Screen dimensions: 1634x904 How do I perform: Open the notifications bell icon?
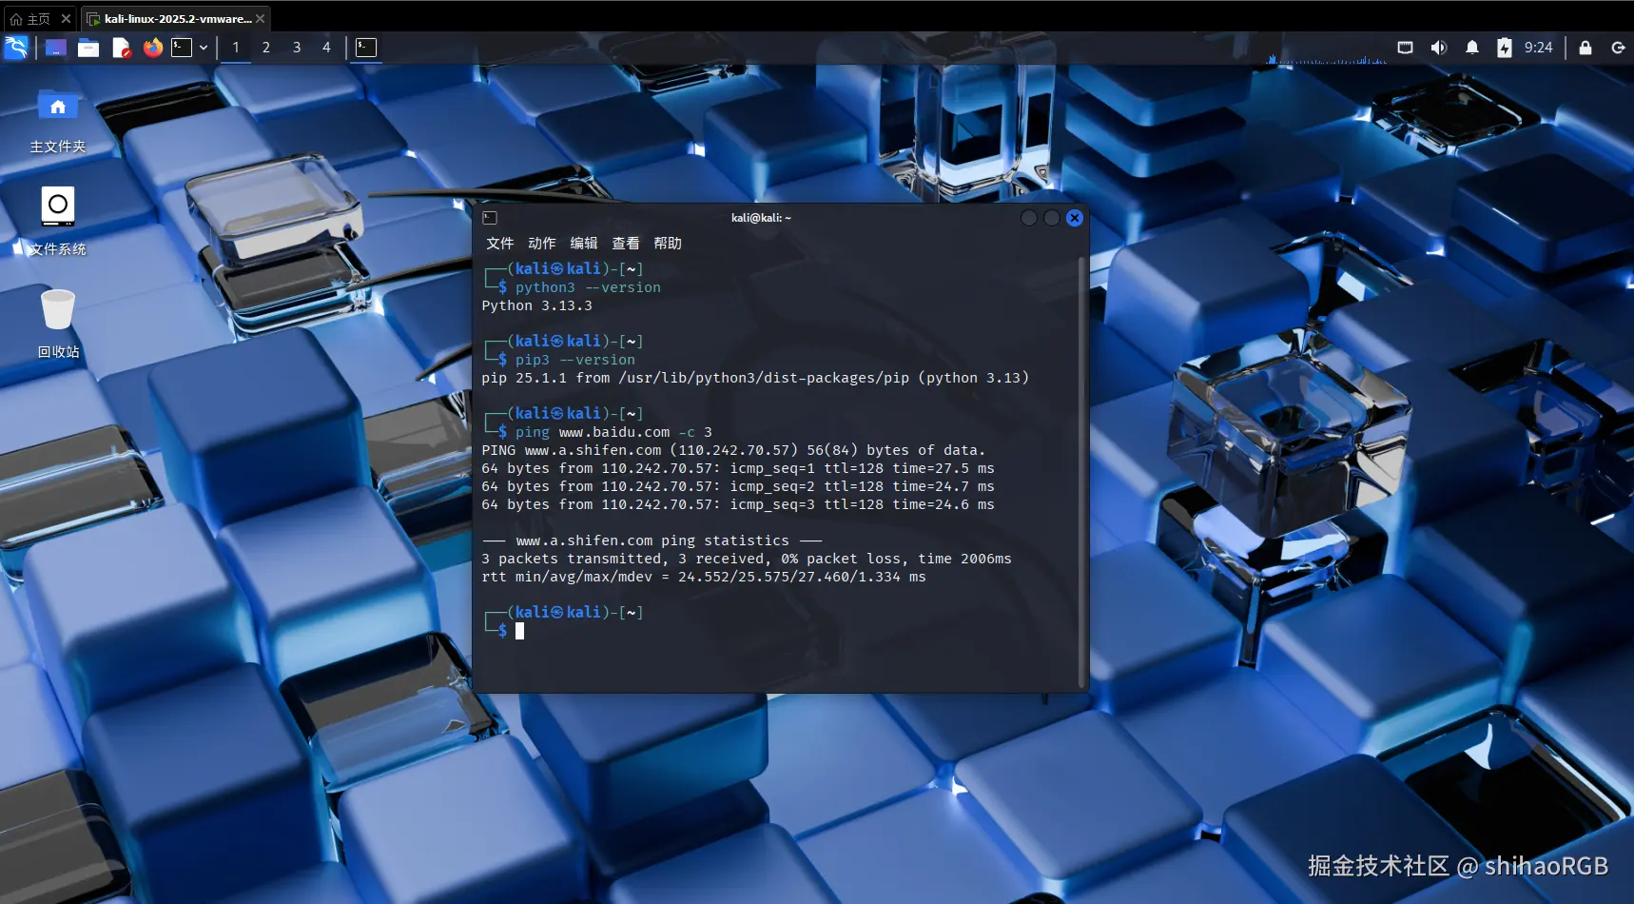[1471, 48]
